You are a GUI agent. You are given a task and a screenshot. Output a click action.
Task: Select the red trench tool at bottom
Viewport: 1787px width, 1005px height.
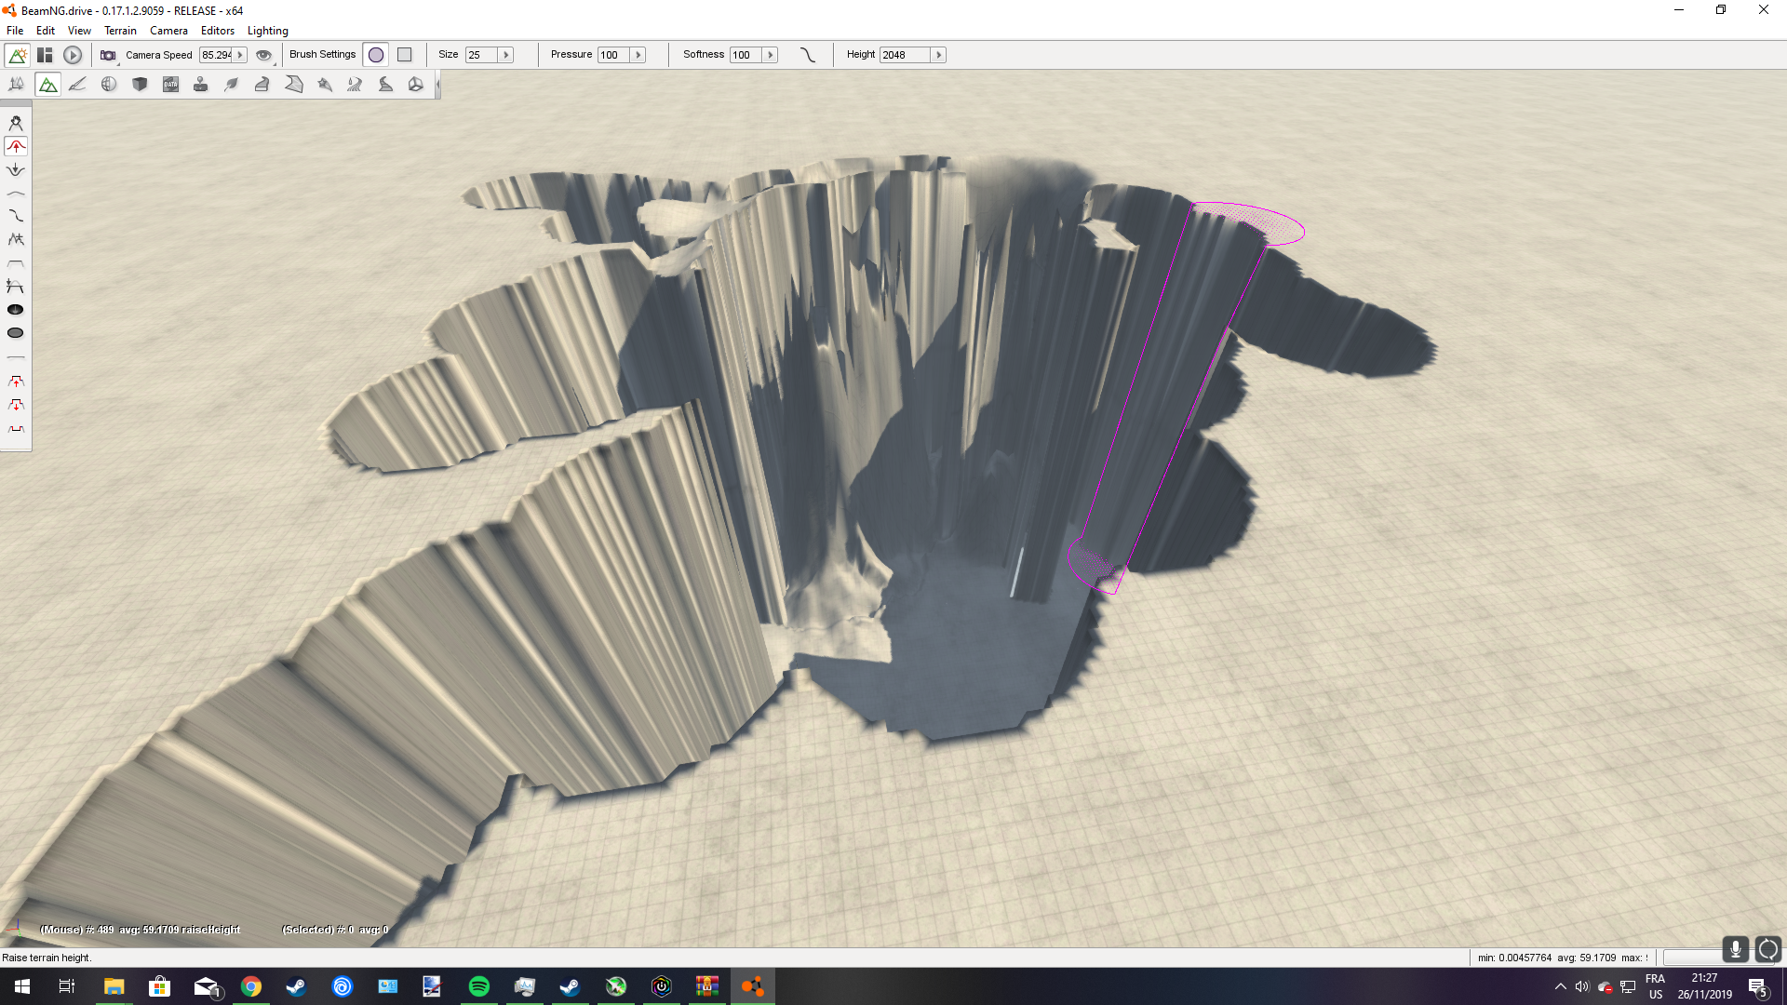[x=16, y=429]
